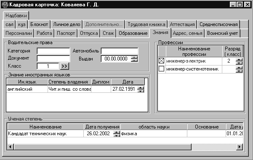
Task: Click the empty Основание cell
Action: pyautogui.click(x=207, y=134)
